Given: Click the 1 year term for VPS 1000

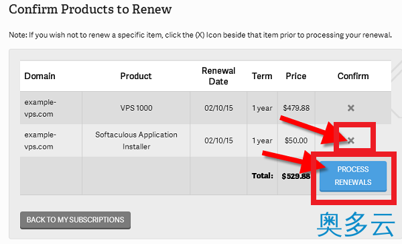Looking at the screenshot, I should 262,109.
